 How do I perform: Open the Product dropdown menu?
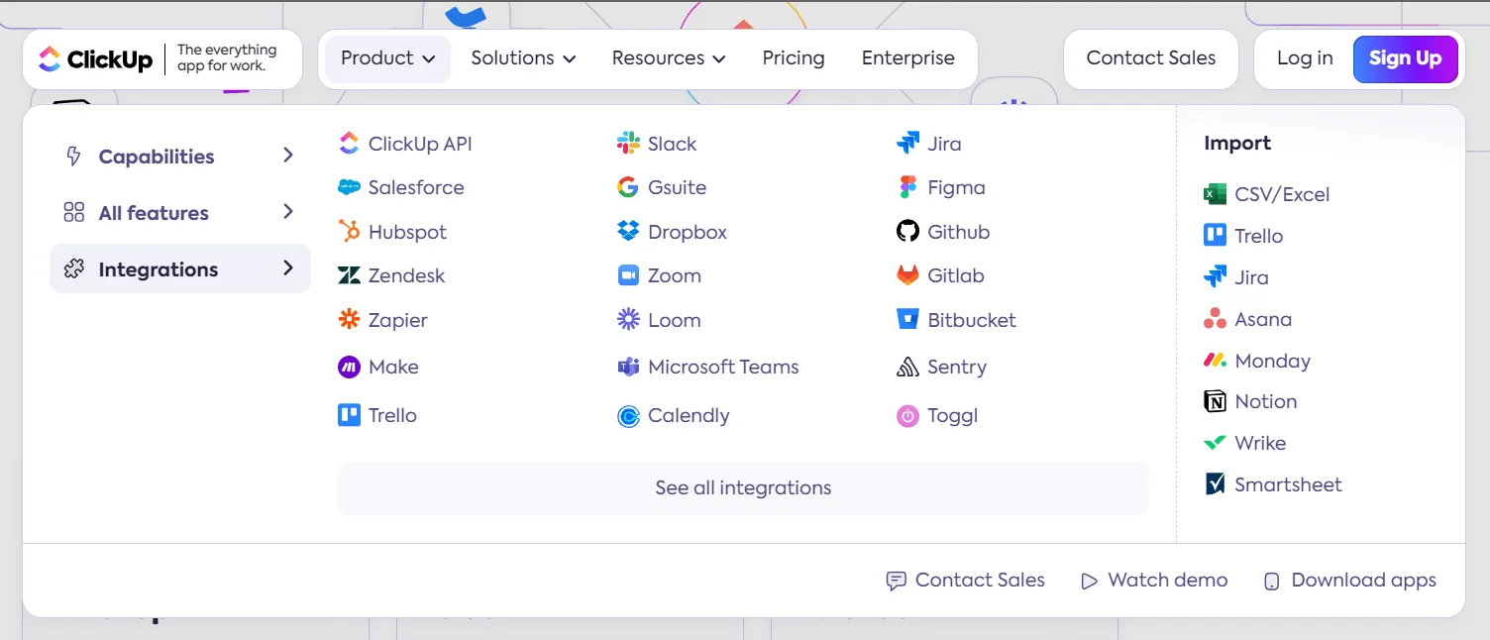click(387, 58)
